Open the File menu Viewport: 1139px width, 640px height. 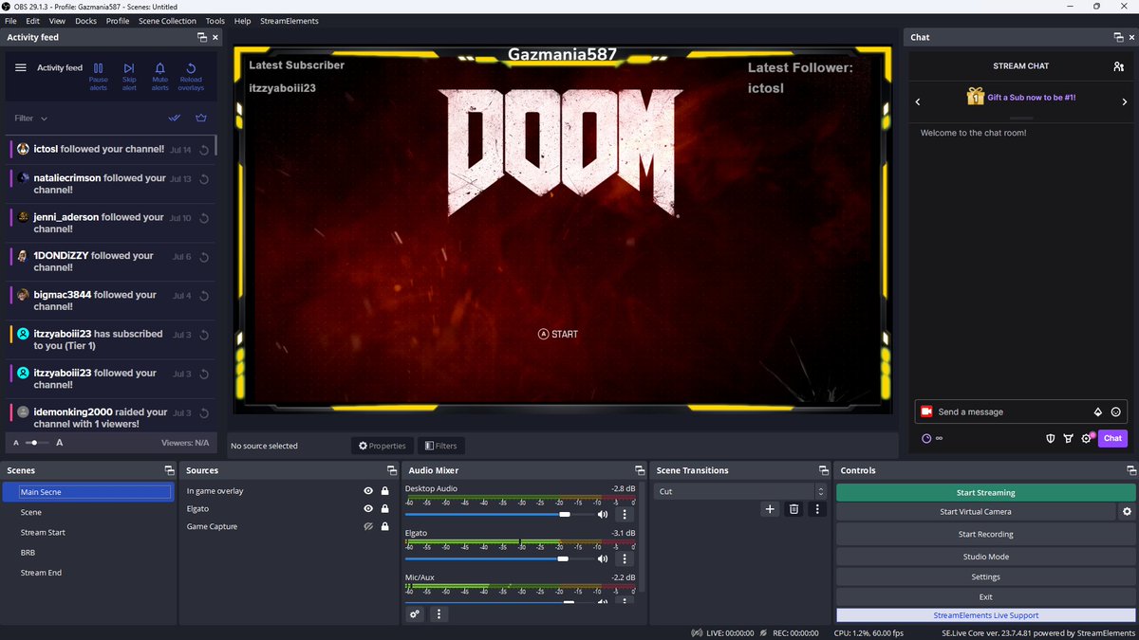click(x=10, y=21)
